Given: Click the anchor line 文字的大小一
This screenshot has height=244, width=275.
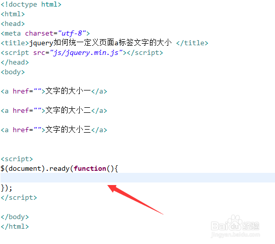Looking at the screenshot, I should pos(54,91).
